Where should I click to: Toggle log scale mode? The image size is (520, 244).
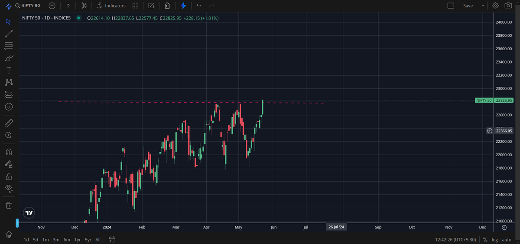(x=494, y=240)
